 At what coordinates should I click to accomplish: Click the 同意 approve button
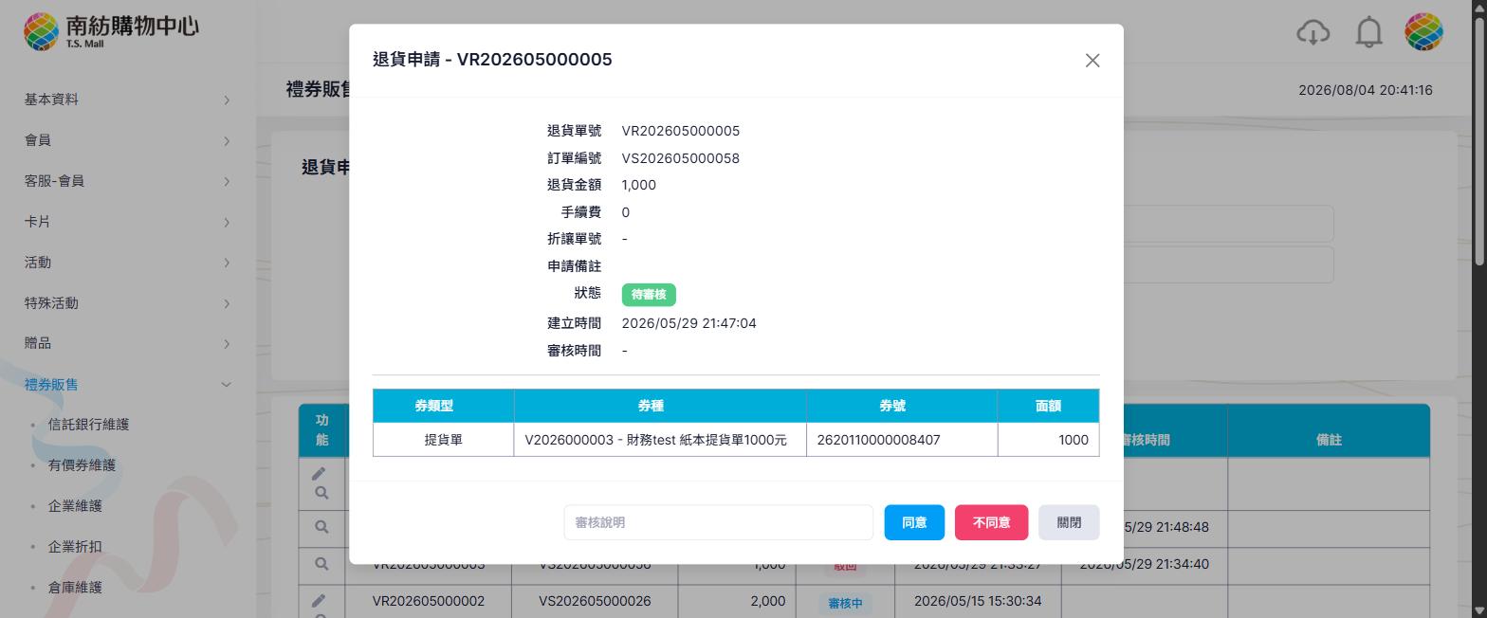914,522
